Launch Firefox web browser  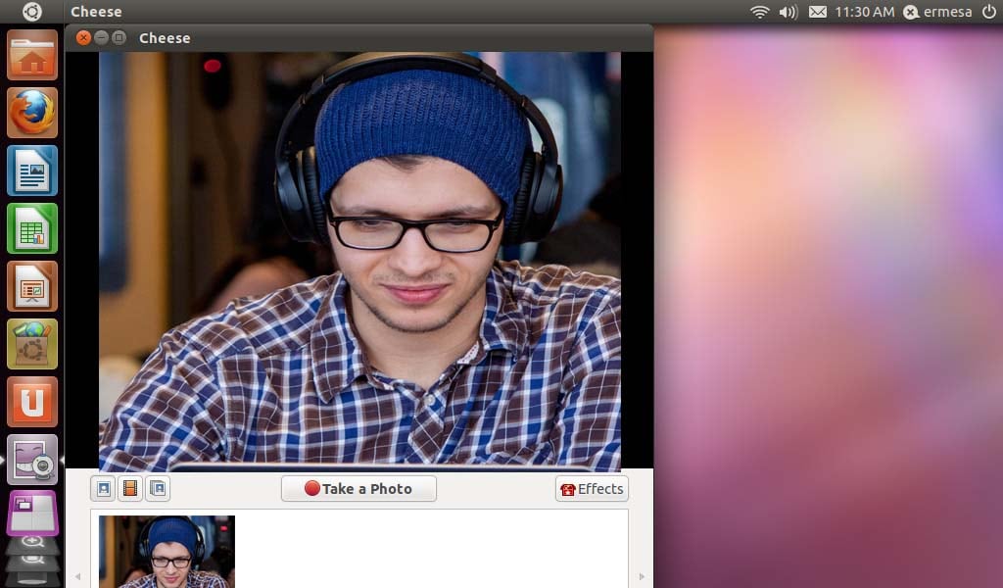pos(32,114)
